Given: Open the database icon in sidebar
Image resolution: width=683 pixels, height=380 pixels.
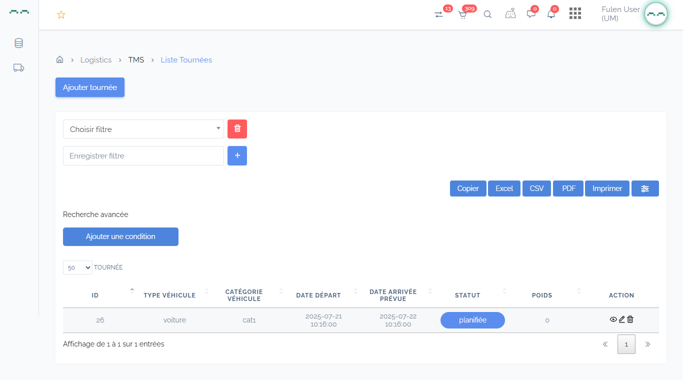Looking at the screenshot, I should (x=18, y=43).
